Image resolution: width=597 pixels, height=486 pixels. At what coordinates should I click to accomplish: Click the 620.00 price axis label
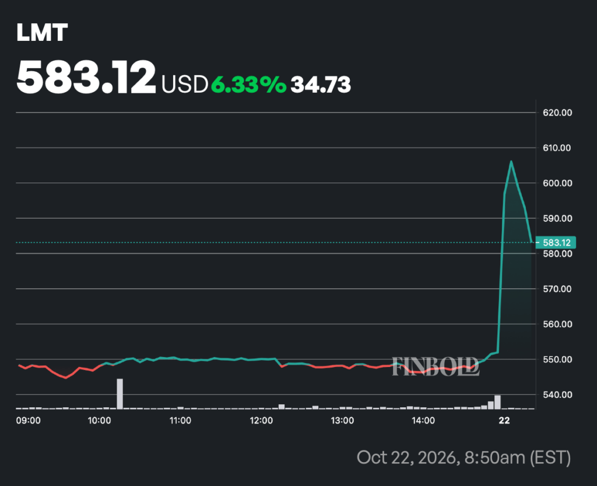(557, 113)
